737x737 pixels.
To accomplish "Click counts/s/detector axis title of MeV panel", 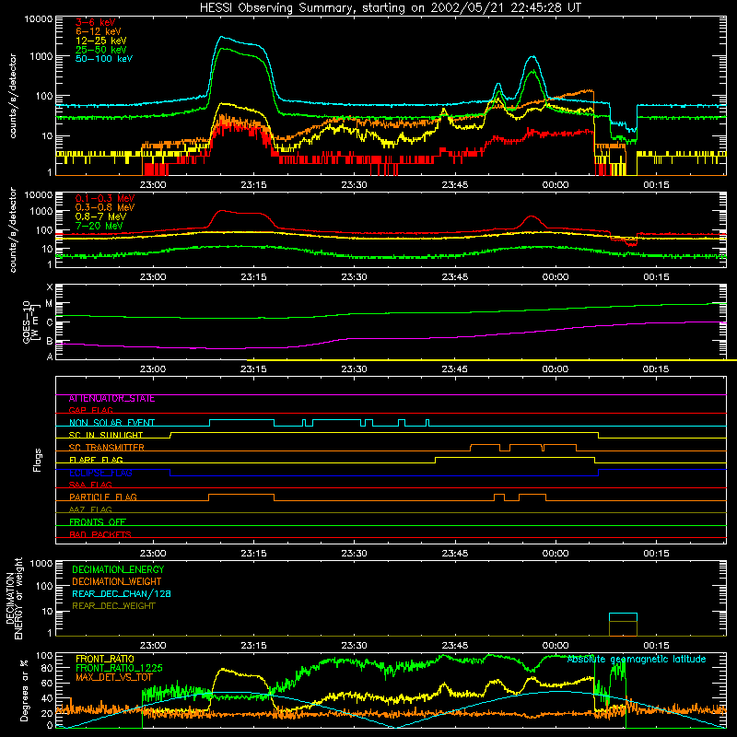I will 13,229.
